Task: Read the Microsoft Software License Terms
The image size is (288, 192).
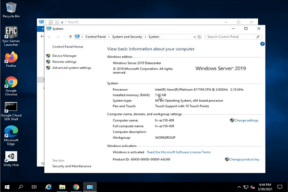Action: [179, 152]
